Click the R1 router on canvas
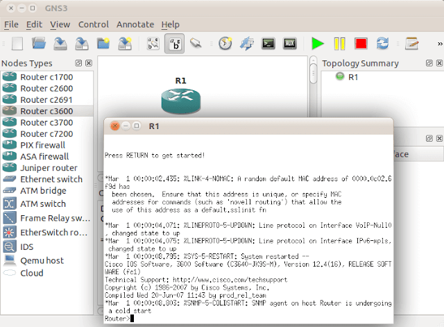 pyautogui.click(x=181, y=101)
